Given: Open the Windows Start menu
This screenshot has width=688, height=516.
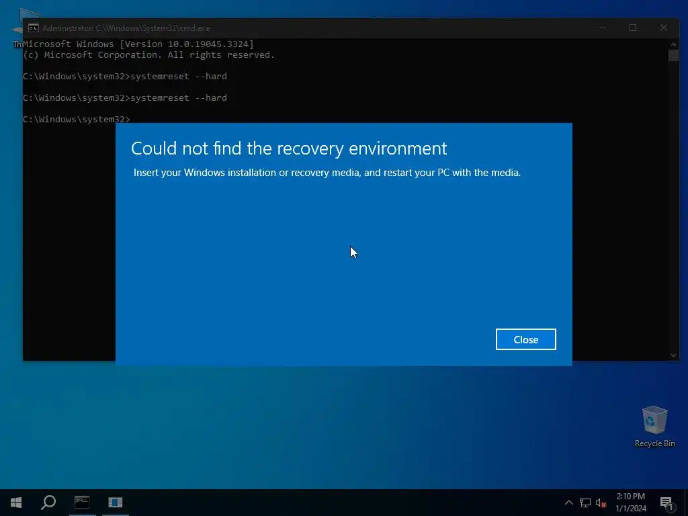Looking at the screenshot, I should click(x=16, y=503).
